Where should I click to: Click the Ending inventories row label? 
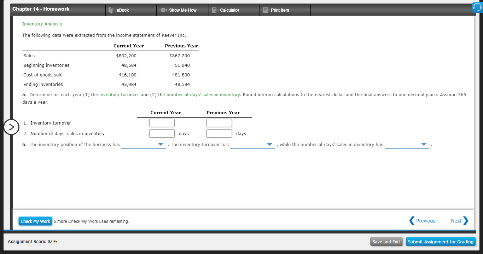pos(43,85)
